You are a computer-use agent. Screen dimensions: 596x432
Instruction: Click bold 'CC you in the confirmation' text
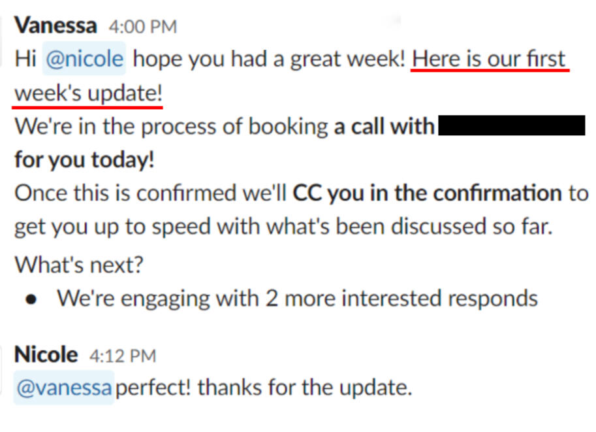(427, 193)
